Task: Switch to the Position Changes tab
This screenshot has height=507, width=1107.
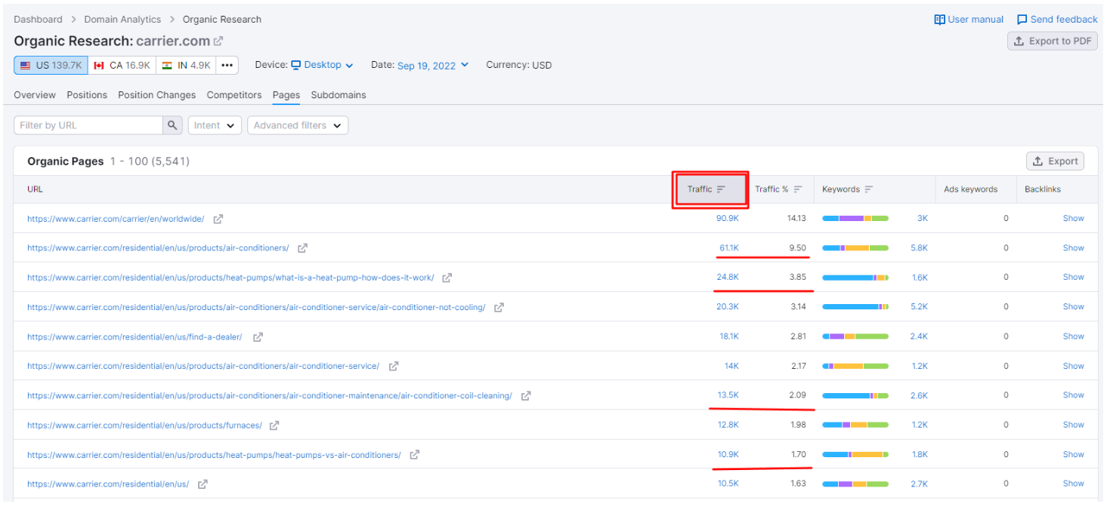Action: (157, 95)
